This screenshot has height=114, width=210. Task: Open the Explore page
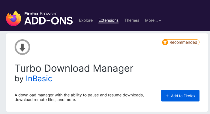coord(86,20)
